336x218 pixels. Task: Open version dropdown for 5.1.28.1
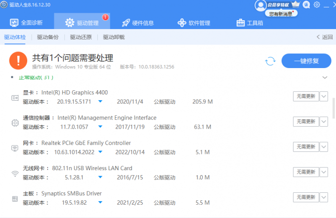tap(100, 177)
